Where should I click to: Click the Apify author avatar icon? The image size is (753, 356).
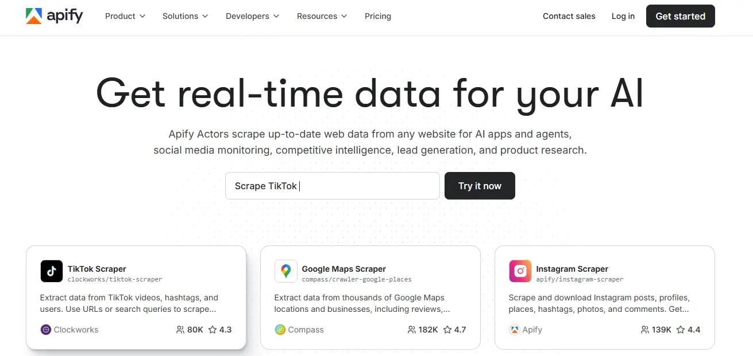(x=514, y=330)
